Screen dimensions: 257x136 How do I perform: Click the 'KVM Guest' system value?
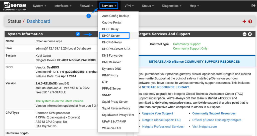[x=43, y=56]
